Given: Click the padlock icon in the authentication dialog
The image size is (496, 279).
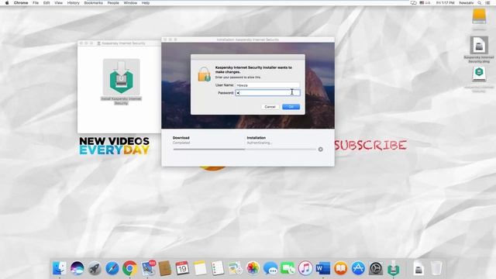Looking at the screenshot, I should point(204,74).
